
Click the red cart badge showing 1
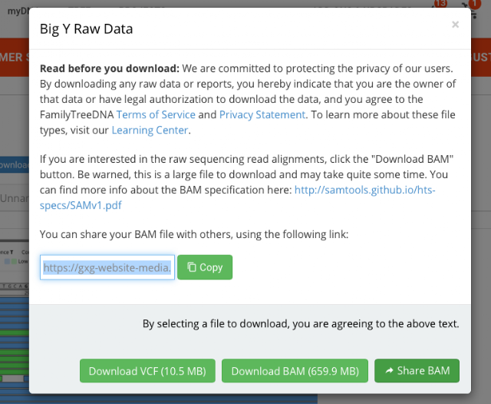click(475, 4)
